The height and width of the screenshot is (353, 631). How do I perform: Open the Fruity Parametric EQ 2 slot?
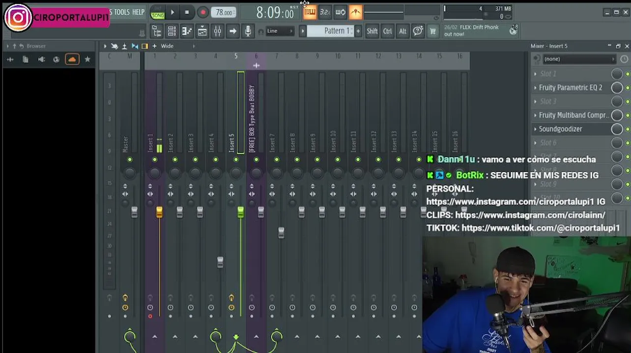571,88
